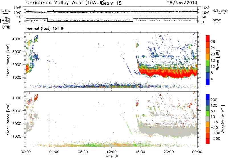Click the 'N.Sky' legend label

pyautogui.click(x=5, y=11)
